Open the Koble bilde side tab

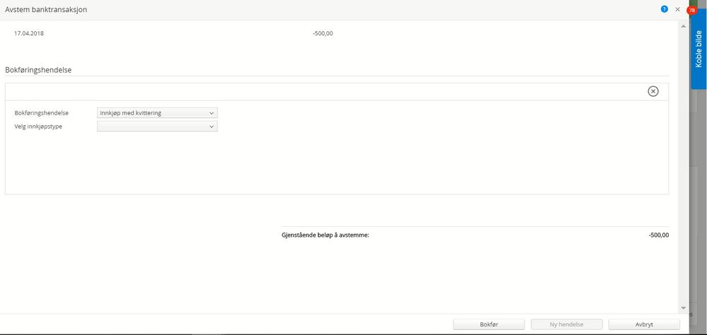[x=699, y=49]
